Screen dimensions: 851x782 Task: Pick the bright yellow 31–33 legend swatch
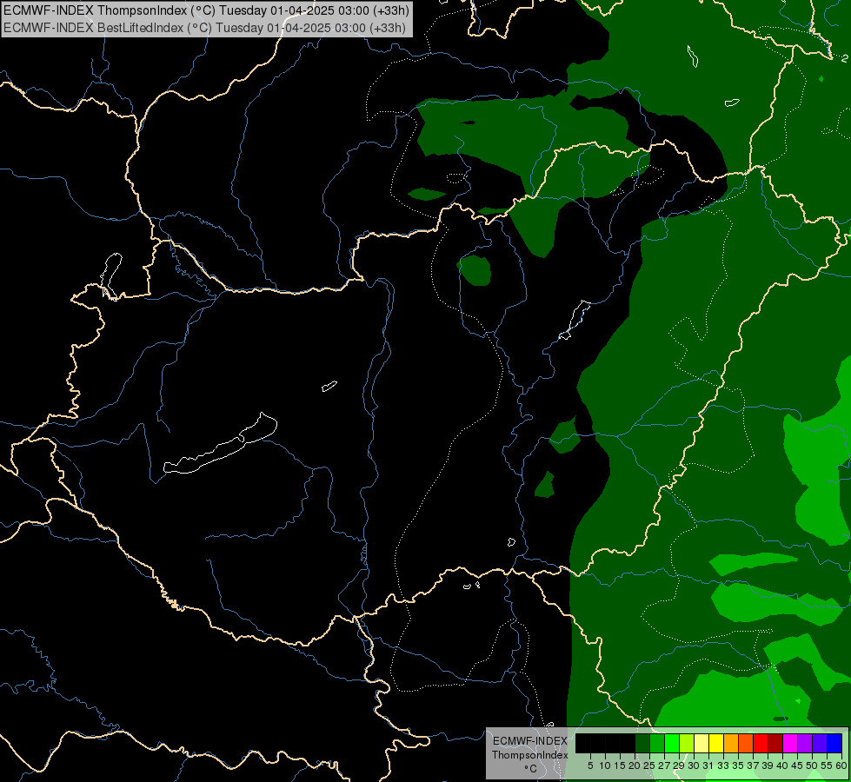pyautogui.click(x=716, y=743)
